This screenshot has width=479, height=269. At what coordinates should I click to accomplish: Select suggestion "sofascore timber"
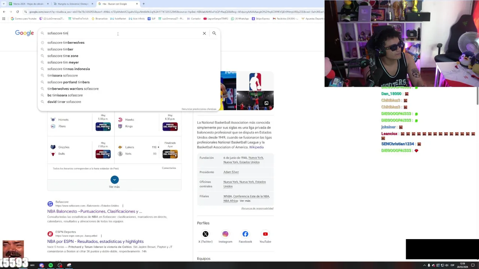[x=129, y=49]
